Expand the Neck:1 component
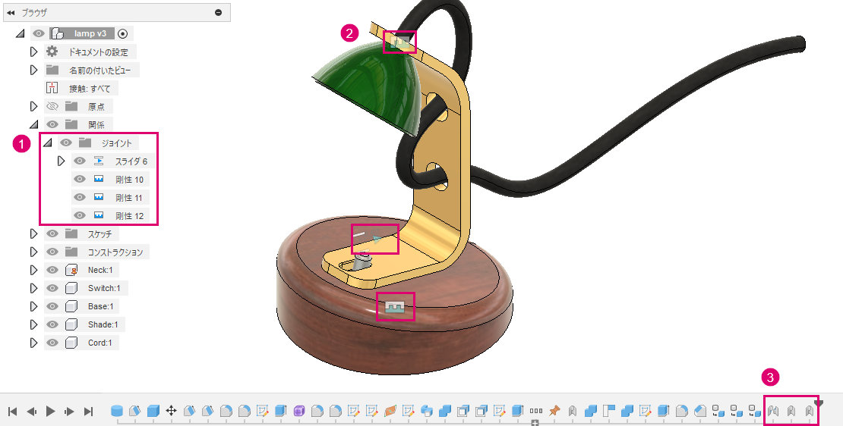This screenshot has width=843, height=426. point(33,270)
